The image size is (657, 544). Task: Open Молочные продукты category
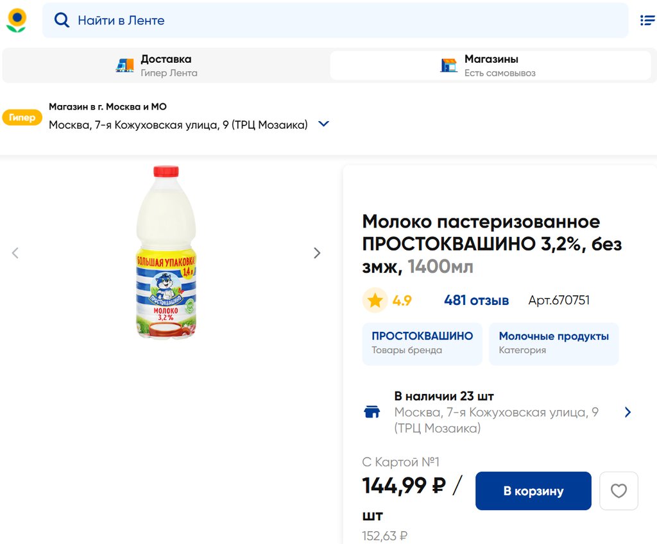coord(554,343)
